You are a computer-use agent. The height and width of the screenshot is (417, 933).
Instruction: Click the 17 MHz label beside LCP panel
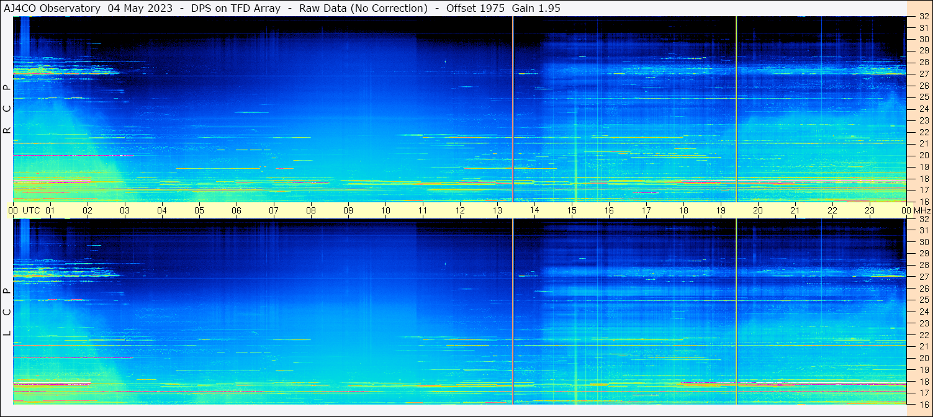pyautogui.click(x=924, y=393)
